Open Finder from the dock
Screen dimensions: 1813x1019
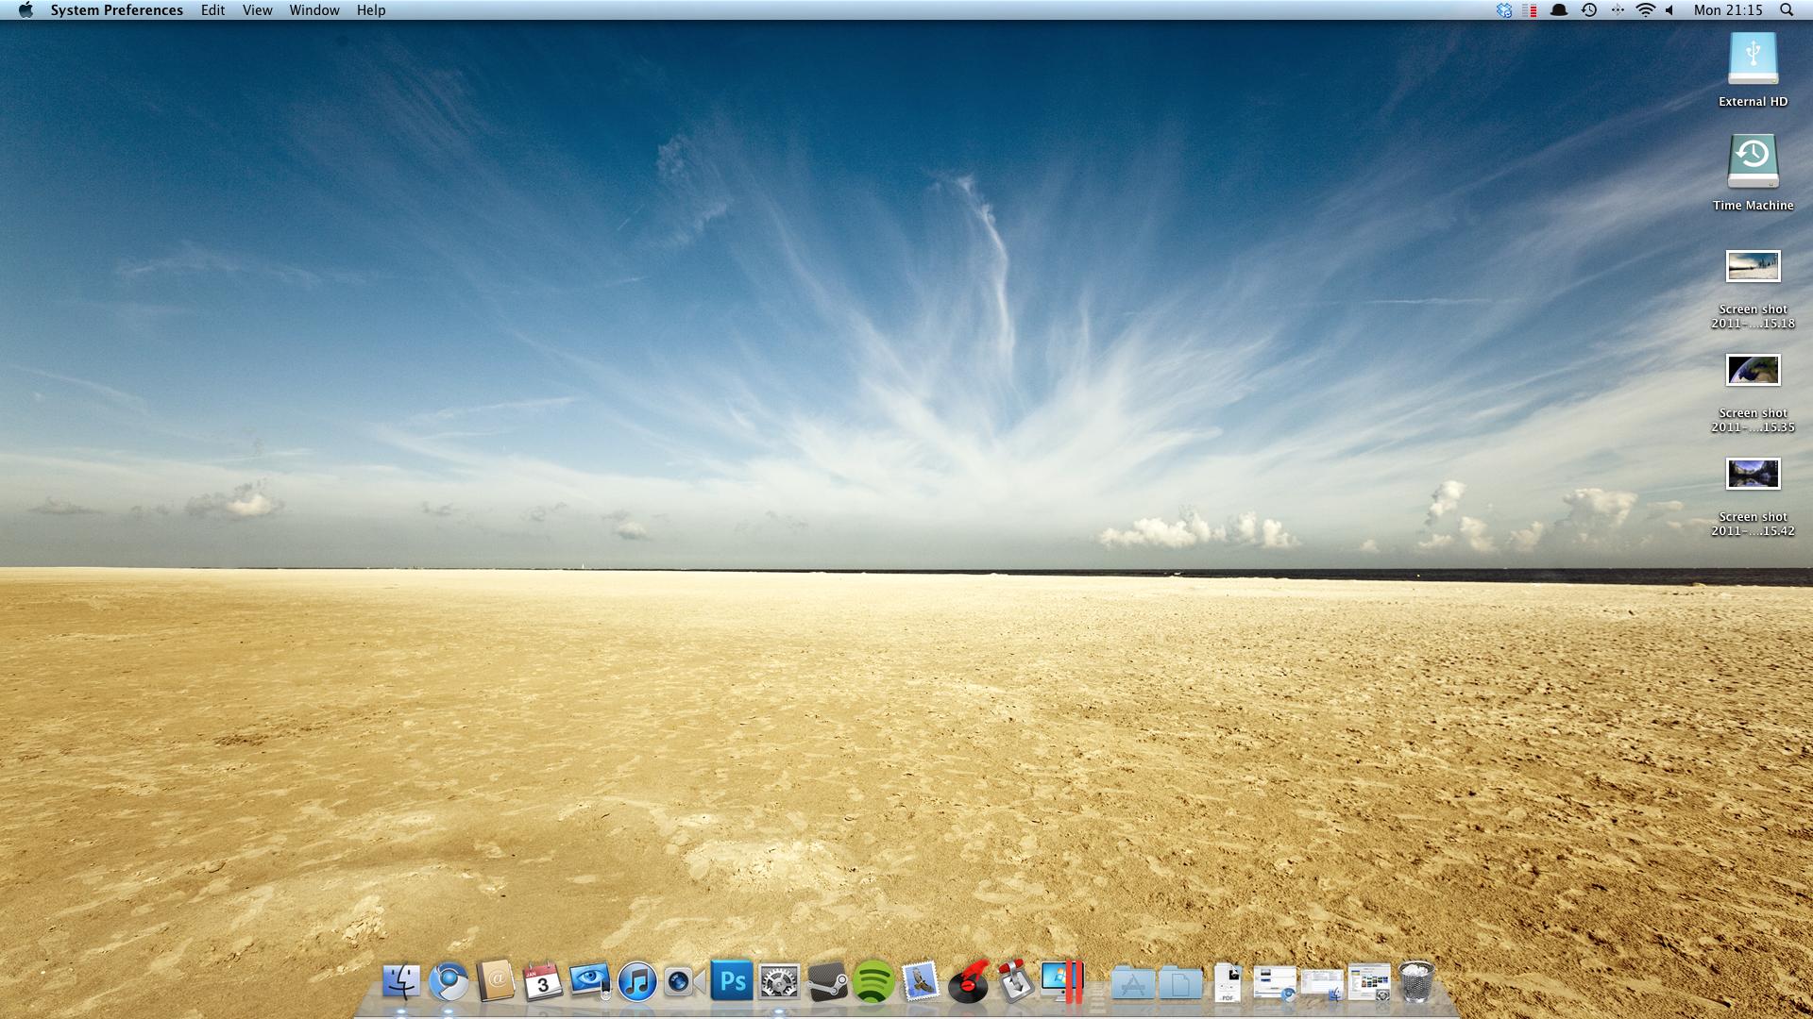pyautogui.click(x=401, y=982)
